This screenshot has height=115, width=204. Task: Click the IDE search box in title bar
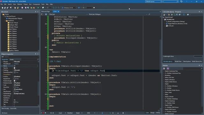[x=171, y=1]
